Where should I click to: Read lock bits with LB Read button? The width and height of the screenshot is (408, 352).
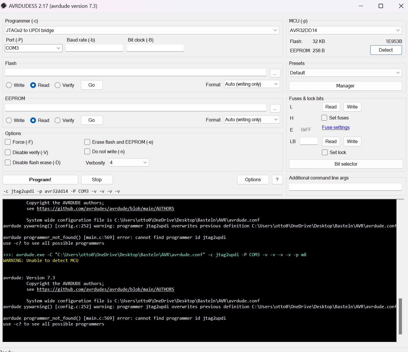(x=331, y=141)
